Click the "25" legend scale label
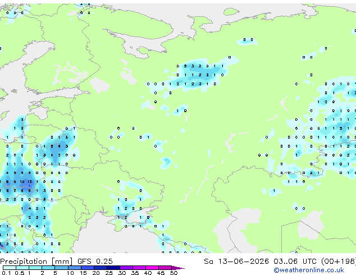 pyautogui.click(x=109, y=273)
